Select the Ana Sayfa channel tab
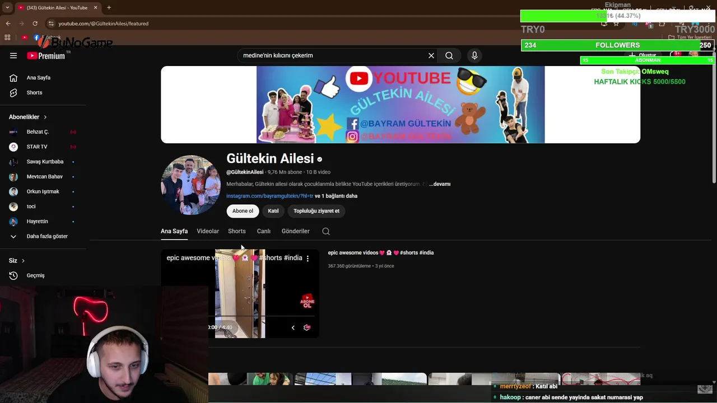 [x=174, y=231]
